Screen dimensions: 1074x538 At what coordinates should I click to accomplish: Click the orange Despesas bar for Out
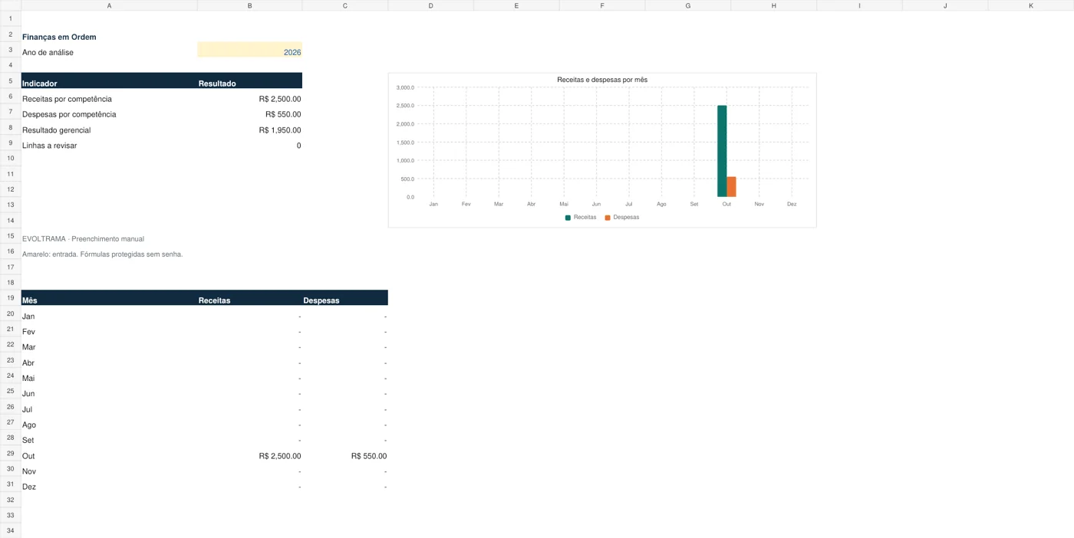[731, 187]
